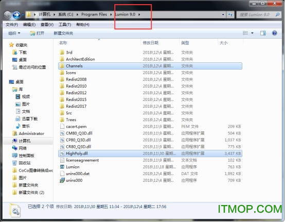Open the 文件(F) menu
This screenshot has width=285, height=222.
pos(12,25)
